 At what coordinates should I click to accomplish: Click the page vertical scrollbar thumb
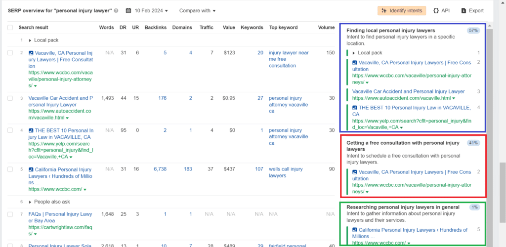pyautogui.click(x=503, y=193)
